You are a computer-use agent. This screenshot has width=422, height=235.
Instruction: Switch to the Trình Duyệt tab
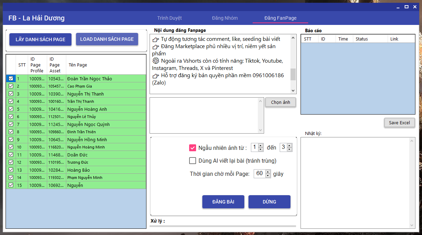point(169,18)
